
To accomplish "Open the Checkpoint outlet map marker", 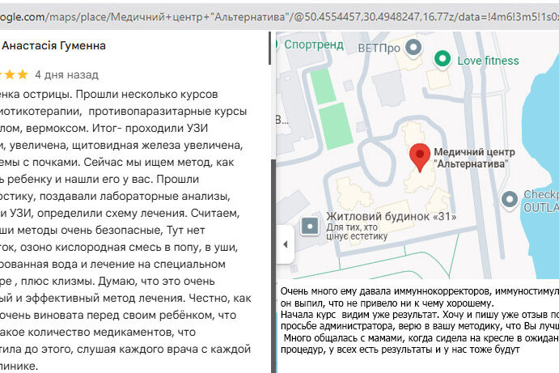I will click(509, 199).
